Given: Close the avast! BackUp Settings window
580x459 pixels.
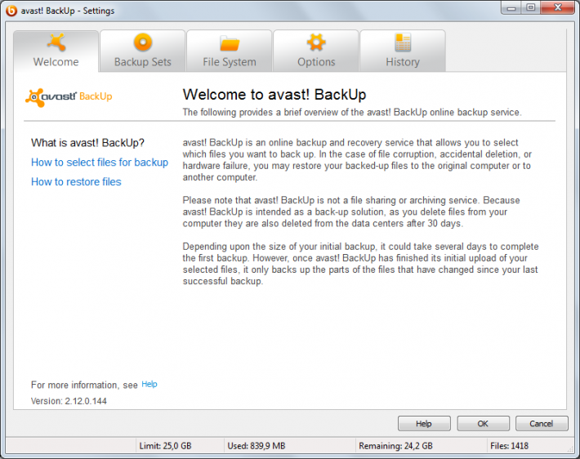Looking at the screenshot, I should [558, 7].
